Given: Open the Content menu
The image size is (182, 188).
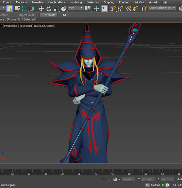Looking at the screenshot, I should click(x=124, y=2).
